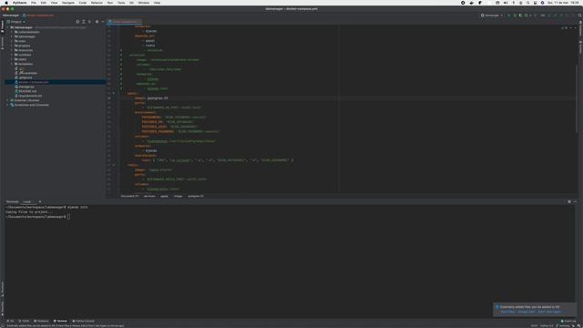Open the Apple menu
This screenshot has width=583, height=328.
(6, 3)
